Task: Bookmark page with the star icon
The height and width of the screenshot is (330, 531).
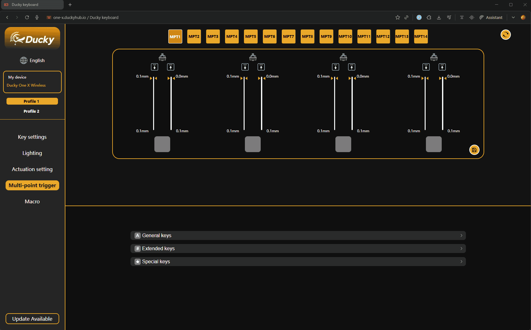Action: (397, 17)
